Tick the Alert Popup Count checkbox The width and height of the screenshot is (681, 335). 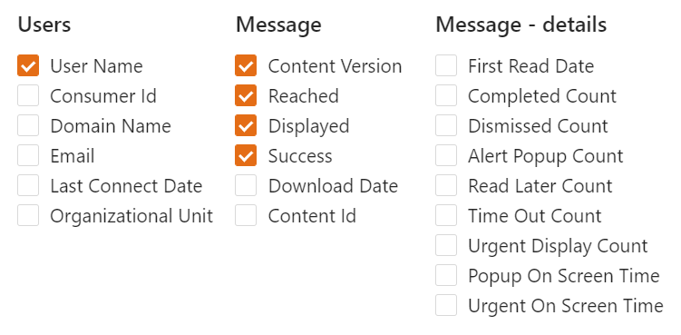point(446,156)
